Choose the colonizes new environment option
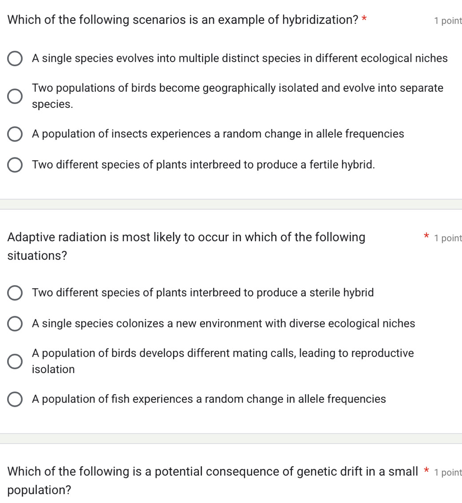Image resolution: width=462 pixels, height=503 pixels. 15,323
